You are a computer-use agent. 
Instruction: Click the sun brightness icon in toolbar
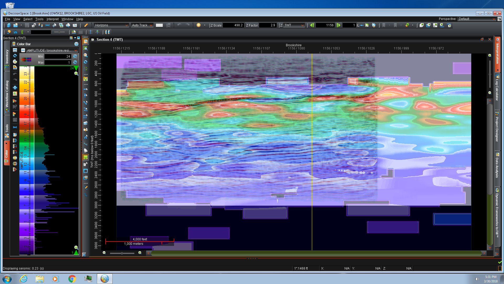[x=198, y=25]
